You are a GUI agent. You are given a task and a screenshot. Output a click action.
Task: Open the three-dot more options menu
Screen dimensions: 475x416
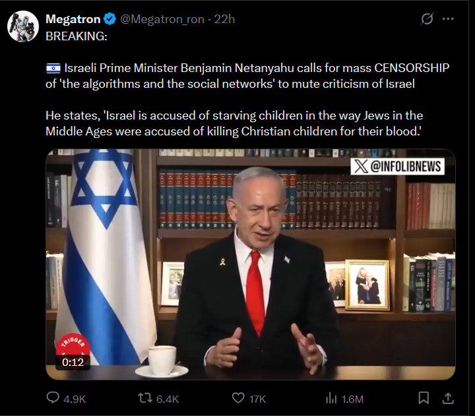pyautogui.click(x=448, y=18)
